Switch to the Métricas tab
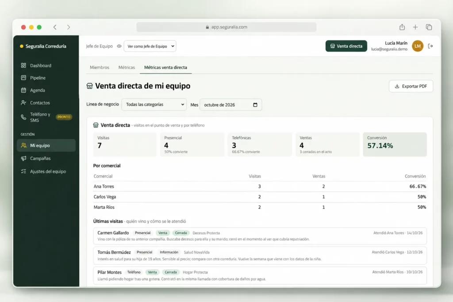453x302 pixels. (x=127, y=67)
